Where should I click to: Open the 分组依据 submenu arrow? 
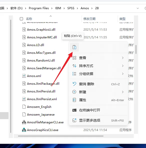click(x=123, y=74)
